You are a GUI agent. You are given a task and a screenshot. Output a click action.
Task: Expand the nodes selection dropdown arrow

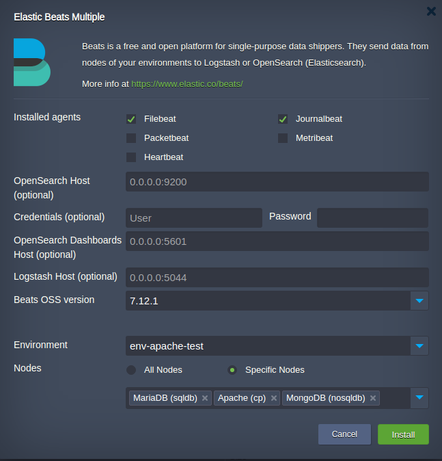[x=419, y=398]
